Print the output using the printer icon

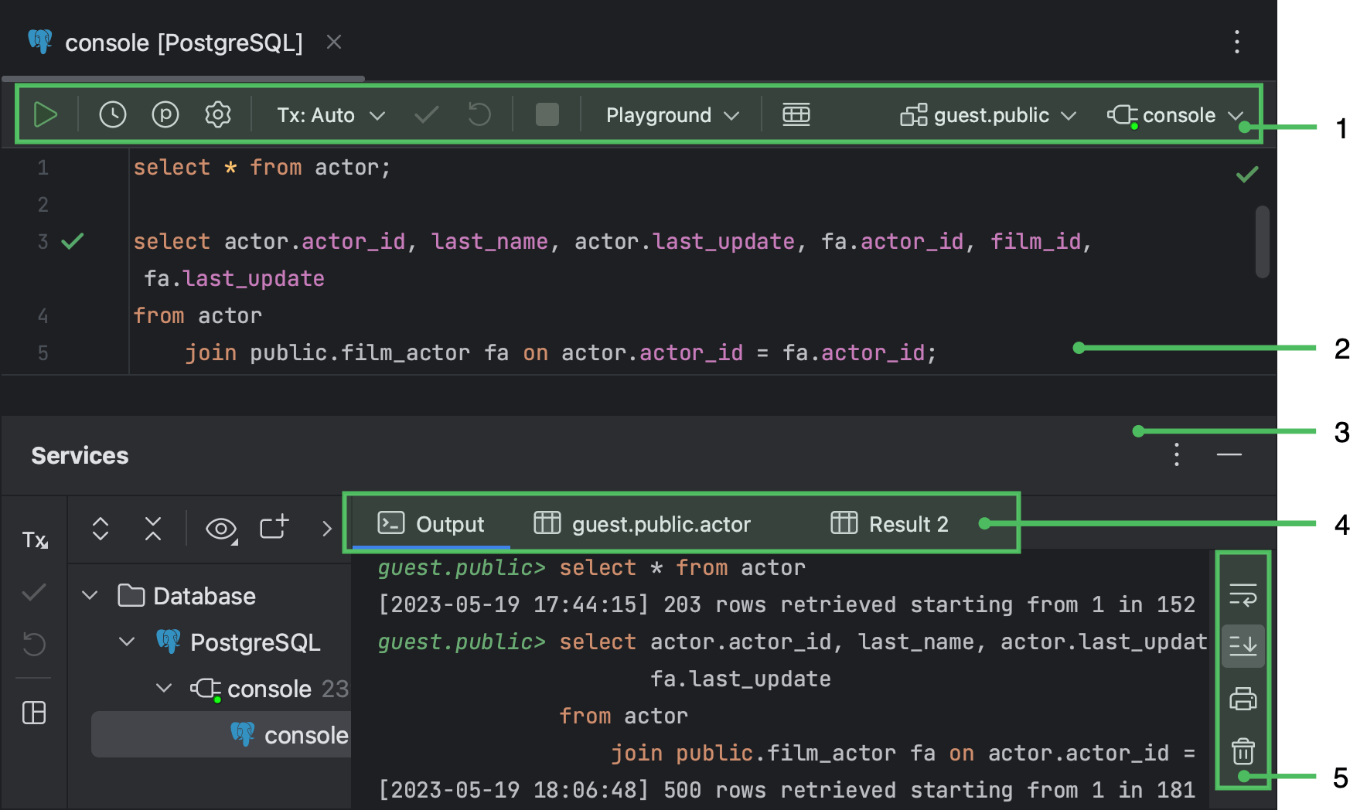[1243, 698]
